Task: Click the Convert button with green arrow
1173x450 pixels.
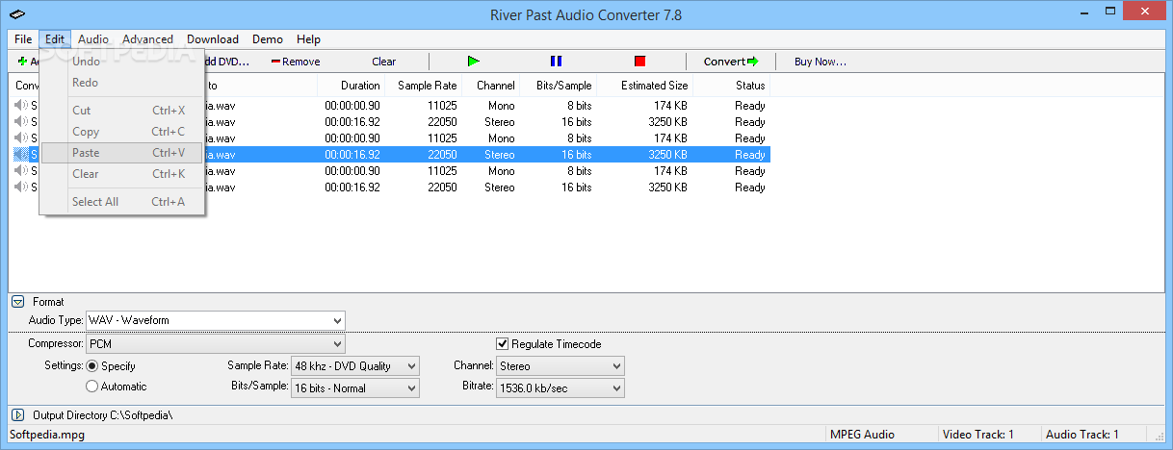Action: [731, 62]
